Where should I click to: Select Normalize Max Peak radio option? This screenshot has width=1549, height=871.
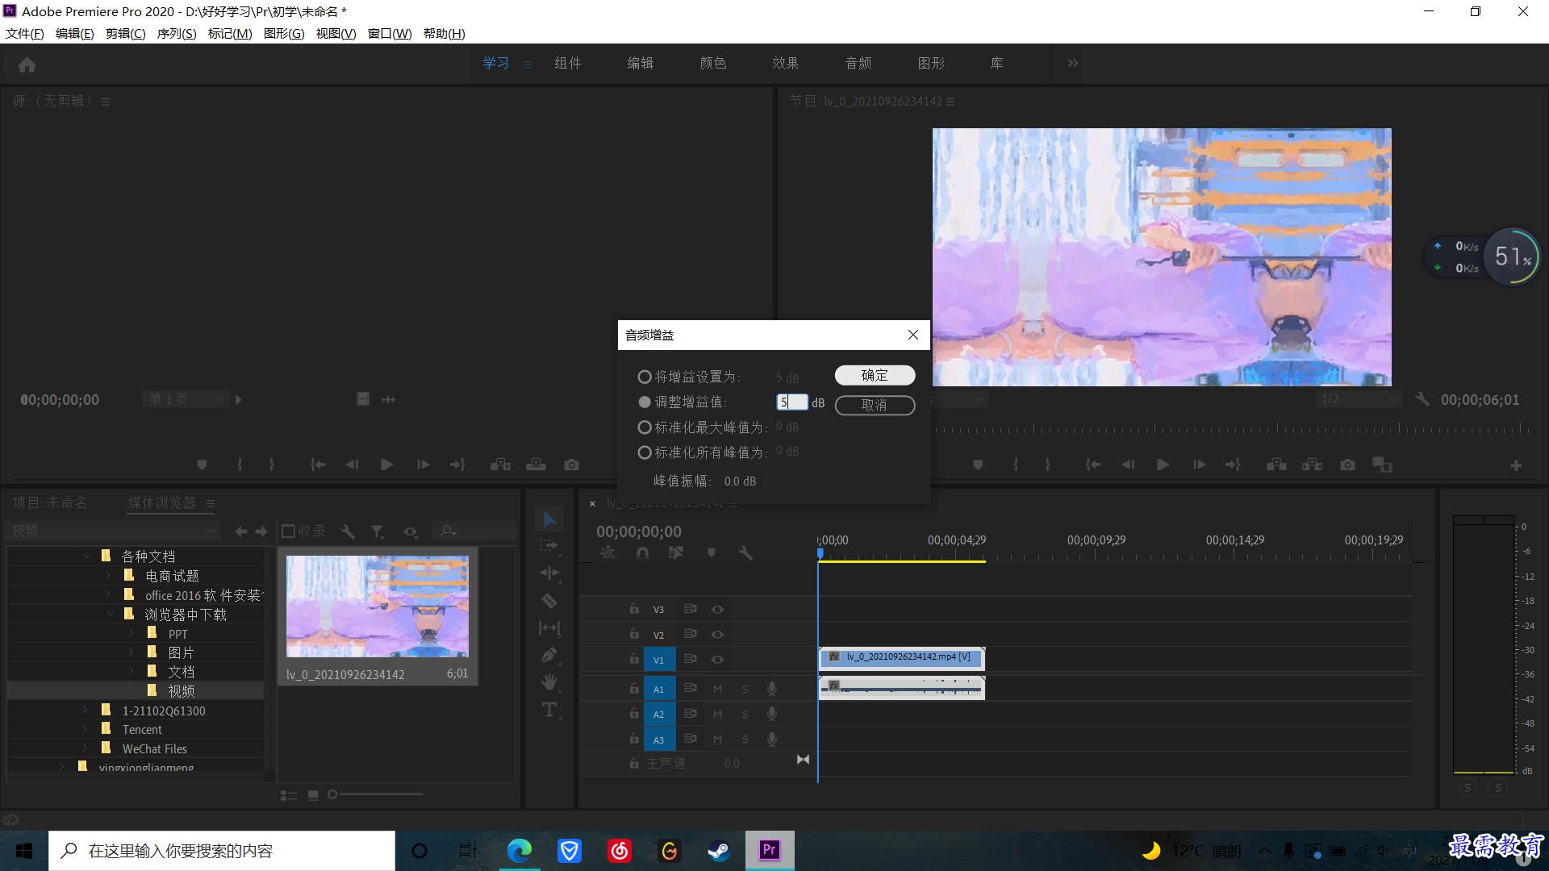(645, 427)
